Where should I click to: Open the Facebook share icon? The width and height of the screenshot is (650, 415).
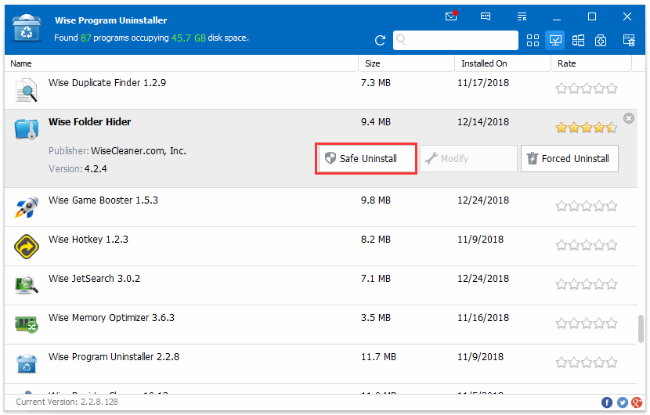(x=607, y=402)
